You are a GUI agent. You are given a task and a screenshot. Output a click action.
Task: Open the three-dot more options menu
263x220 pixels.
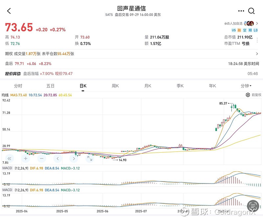click(x=241, y=11)
